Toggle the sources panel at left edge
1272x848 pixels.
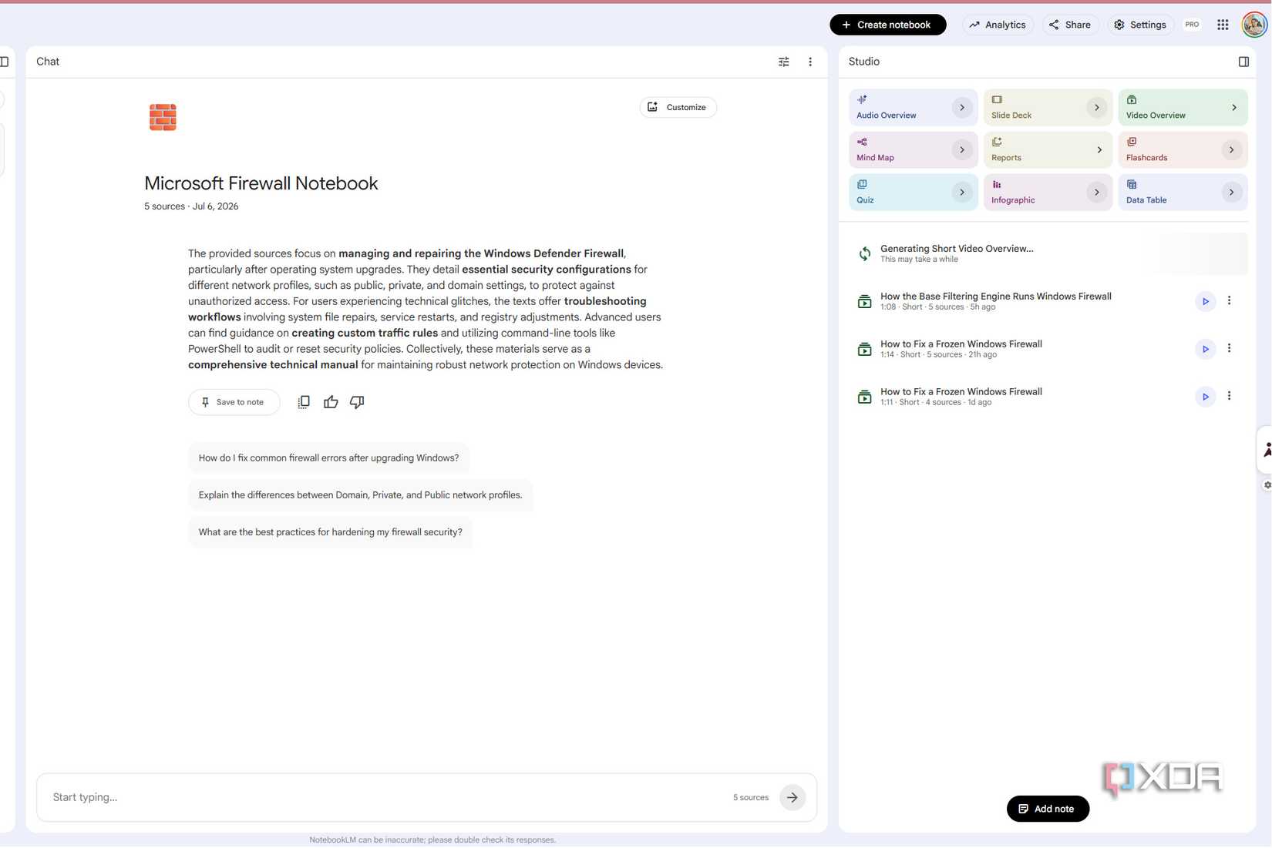[x=5, y=62]
